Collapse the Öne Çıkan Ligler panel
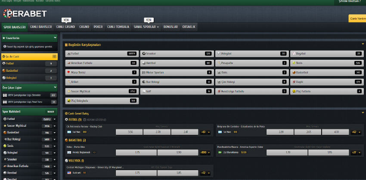This screenshot has height=180, width=366. pos(55,88)
